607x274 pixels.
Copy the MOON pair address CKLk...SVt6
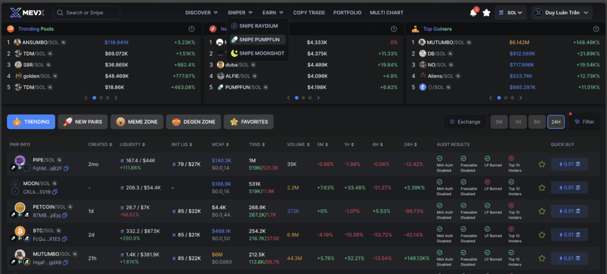click(x=55, y=192)
